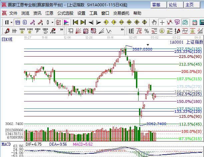Screen dimensions: 204x157
Task: Jump to last bar with skip-forward arrow
Action: (83, 22)
